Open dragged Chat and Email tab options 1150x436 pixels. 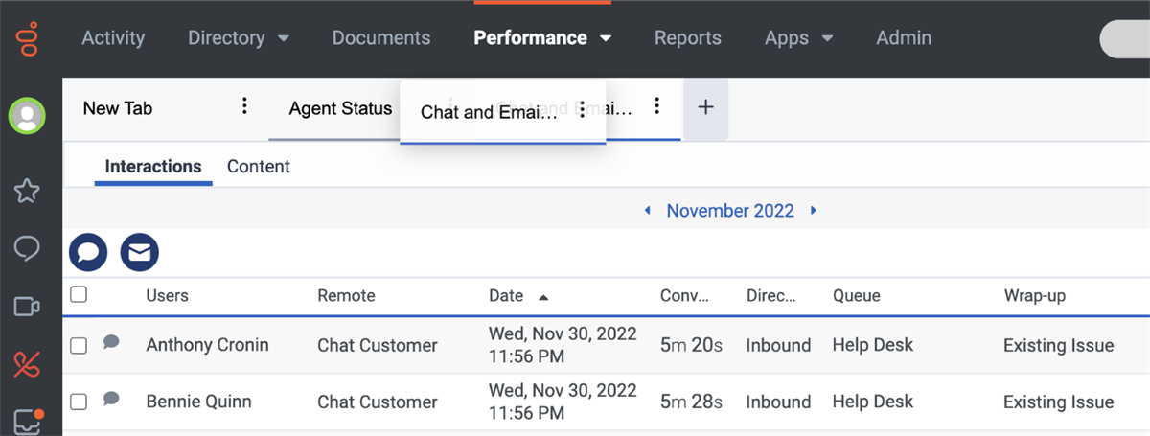click(581, 110)
